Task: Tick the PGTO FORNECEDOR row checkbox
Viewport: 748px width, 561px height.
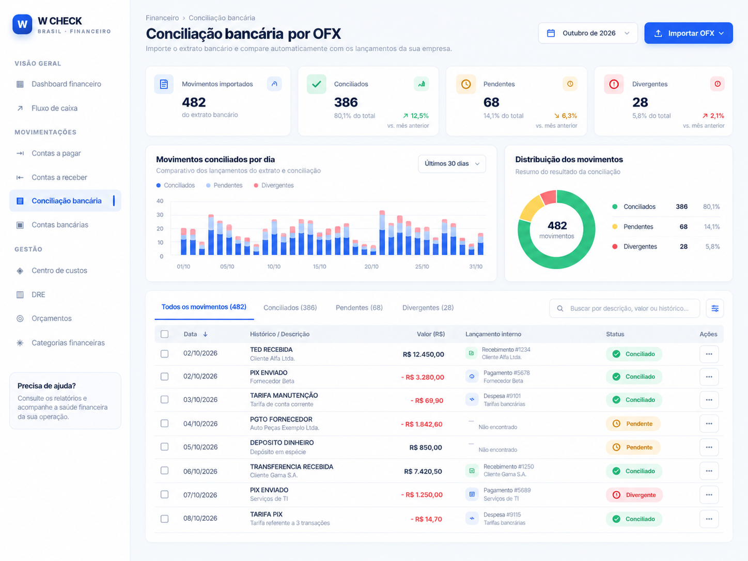Action: 164,424
